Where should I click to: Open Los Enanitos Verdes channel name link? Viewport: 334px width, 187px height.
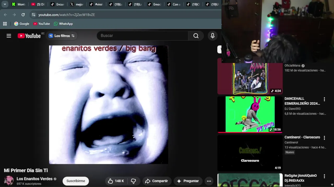34,179
